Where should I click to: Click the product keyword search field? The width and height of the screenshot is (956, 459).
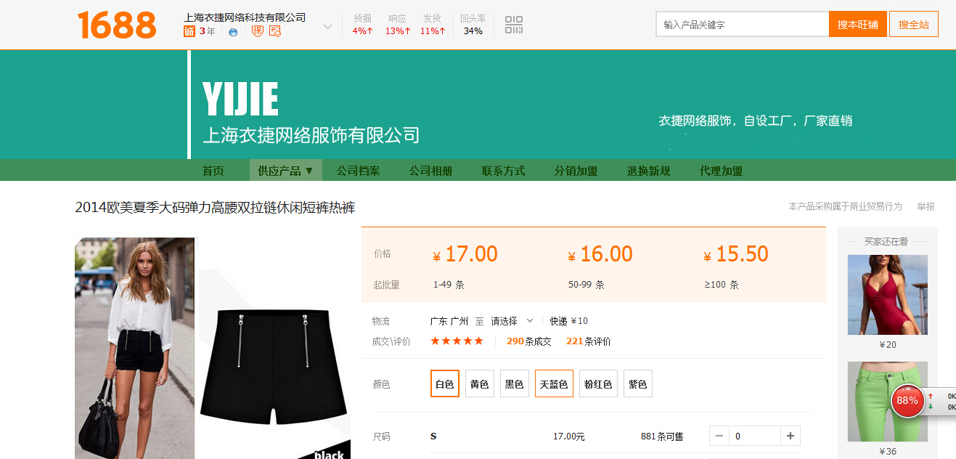[741, 25]
